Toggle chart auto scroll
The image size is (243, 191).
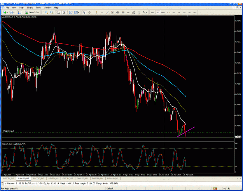point(59,12)
